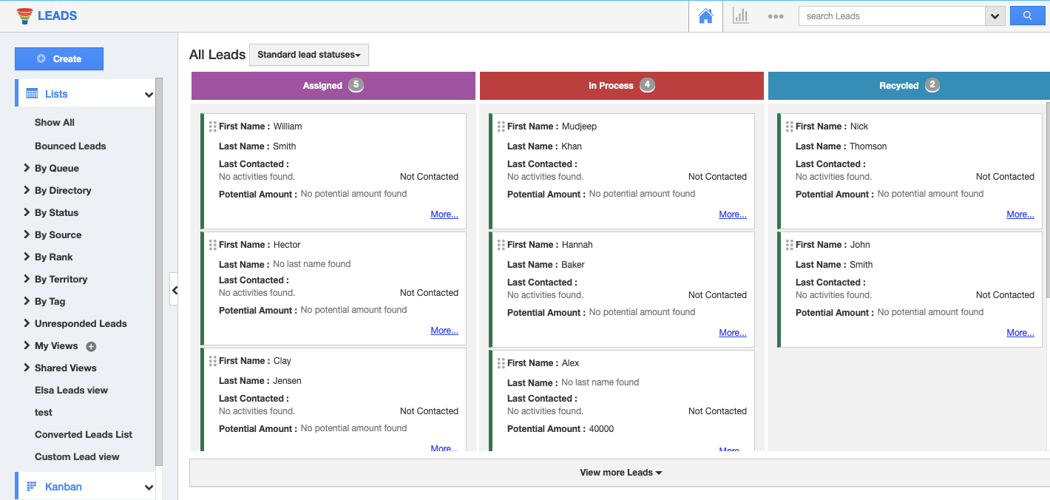Open the Reports bar chart icon
The width and height of the screenshot is (1050, 500).
(740, 16)
